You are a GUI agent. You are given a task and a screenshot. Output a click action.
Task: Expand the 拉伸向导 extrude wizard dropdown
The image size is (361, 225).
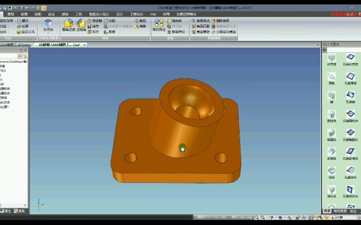14,21
